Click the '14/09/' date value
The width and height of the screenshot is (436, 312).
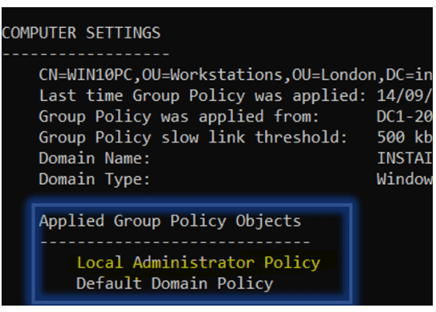tap(405, 96)
